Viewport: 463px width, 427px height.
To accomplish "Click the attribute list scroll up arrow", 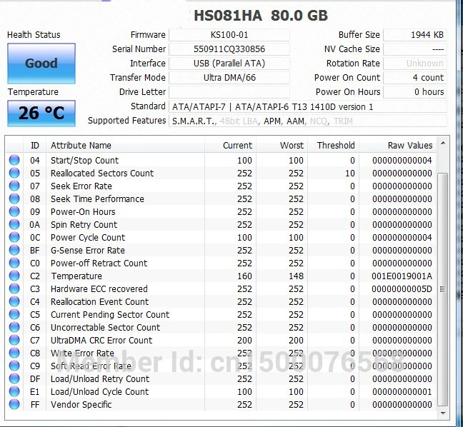I will pos(443,143).
